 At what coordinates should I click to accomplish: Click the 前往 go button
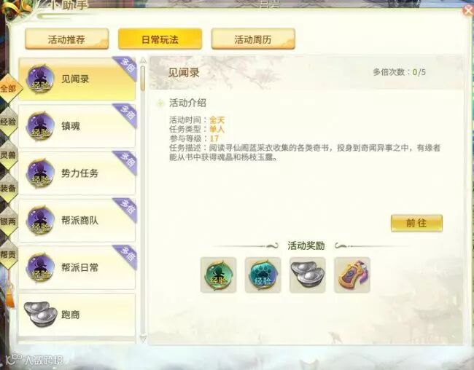416,223
